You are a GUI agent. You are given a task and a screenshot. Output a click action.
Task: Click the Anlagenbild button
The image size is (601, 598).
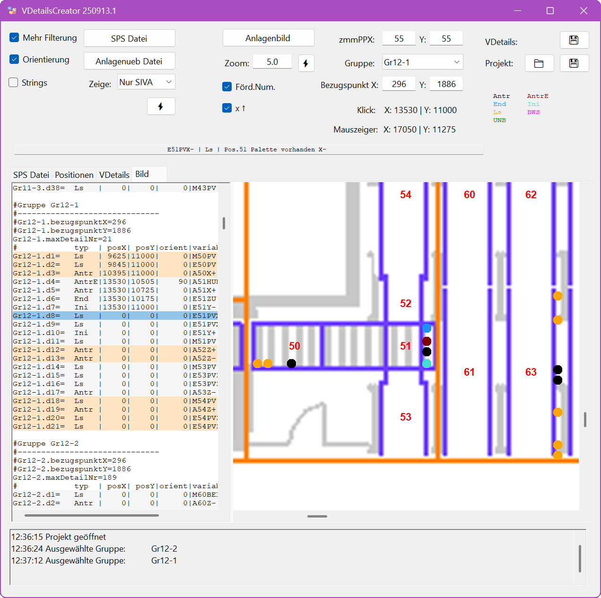[x=268, y=38]
